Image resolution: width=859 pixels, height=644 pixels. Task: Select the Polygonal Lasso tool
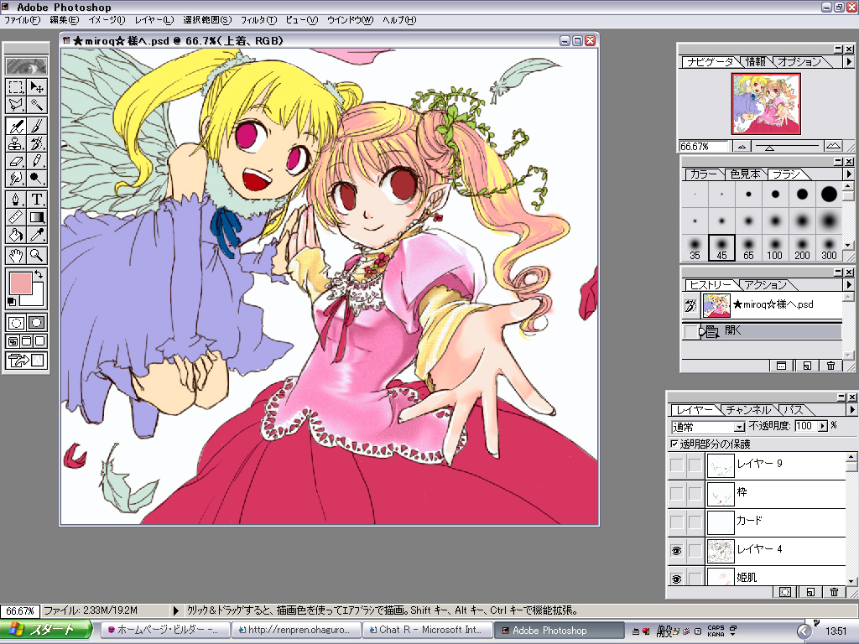click(16, 104)
